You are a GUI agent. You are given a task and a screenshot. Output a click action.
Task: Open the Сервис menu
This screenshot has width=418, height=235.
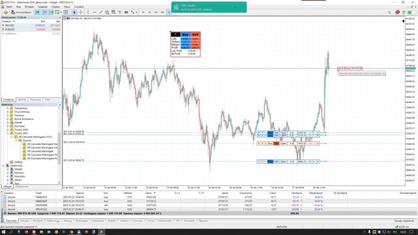click(56, 7)
